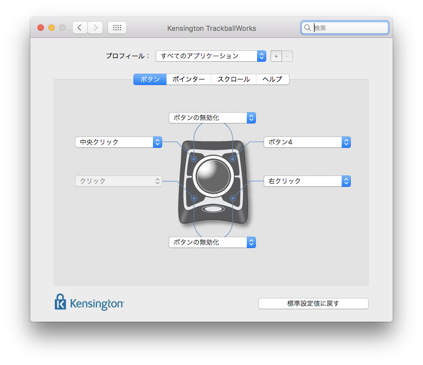This screenshot has width=423, height=365.
Task: Click the magnifier icon in search field
Action: pos(307,28)
